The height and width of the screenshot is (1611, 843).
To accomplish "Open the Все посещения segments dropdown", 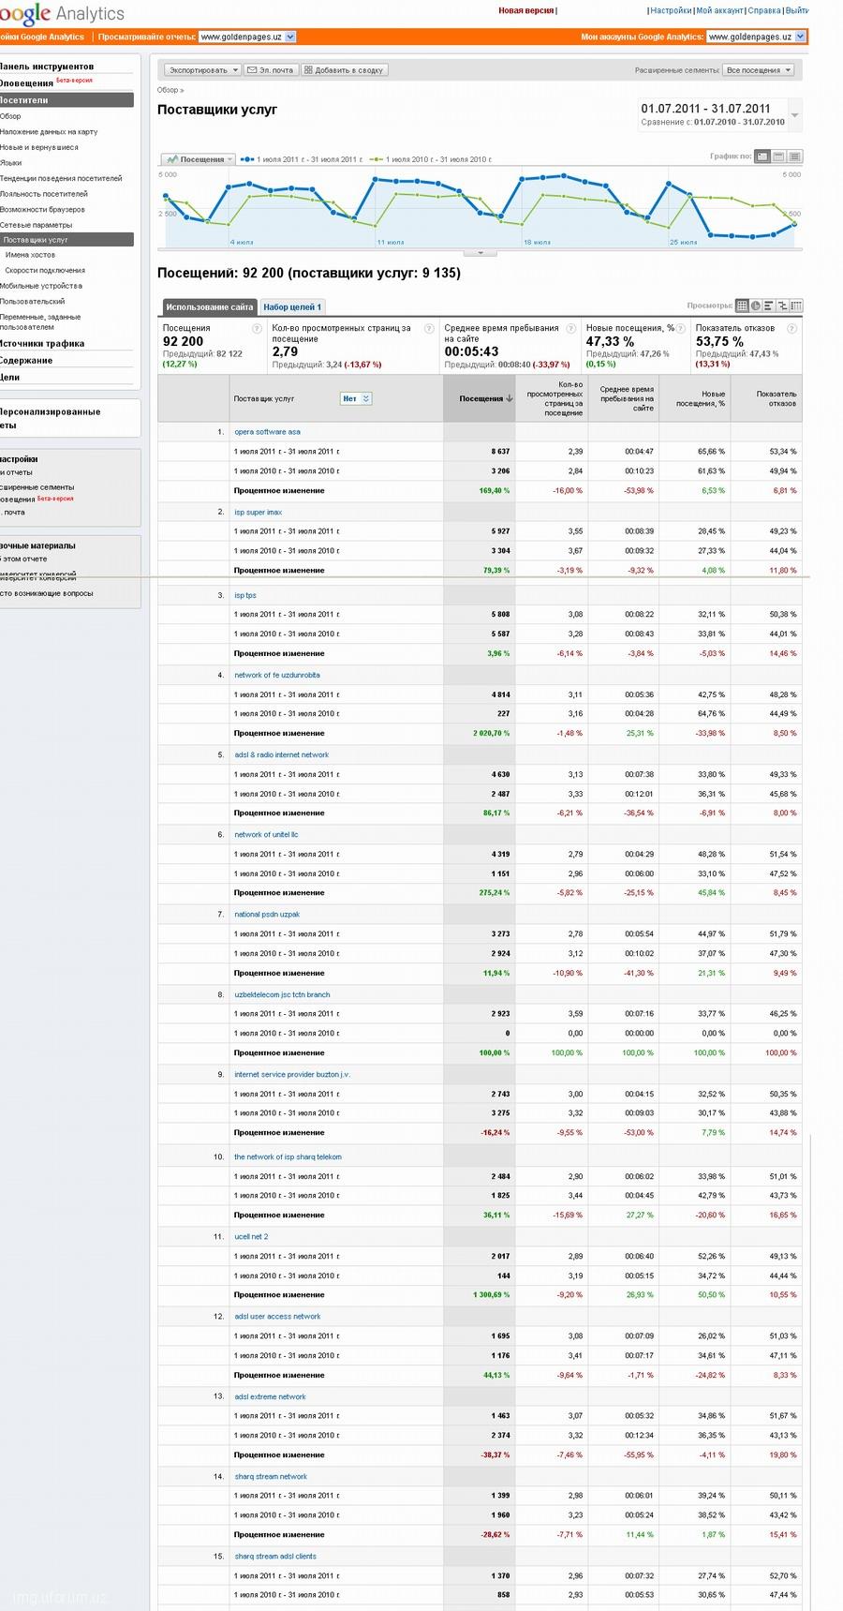I will pyautogui.click(x=759, y=70).
